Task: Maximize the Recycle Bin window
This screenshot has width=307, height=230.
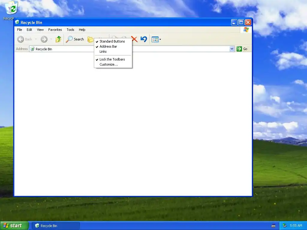Action: click(241, 22)
